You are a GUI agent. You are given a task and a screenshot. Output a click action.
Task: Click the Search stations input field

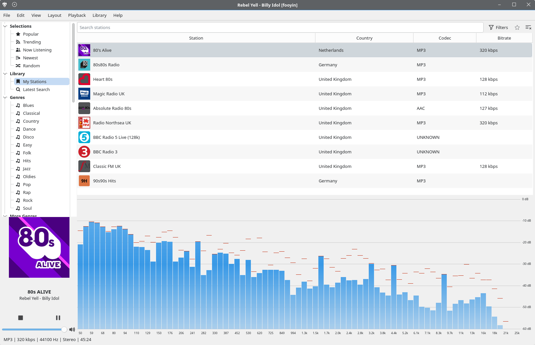coord(280,27)
